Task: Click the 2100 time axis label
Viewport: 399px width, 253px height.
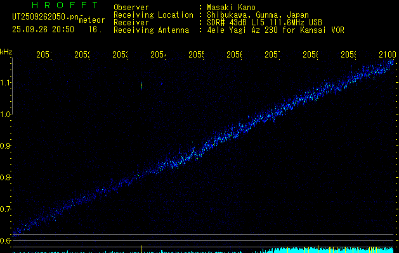Action: pos(387,55)
